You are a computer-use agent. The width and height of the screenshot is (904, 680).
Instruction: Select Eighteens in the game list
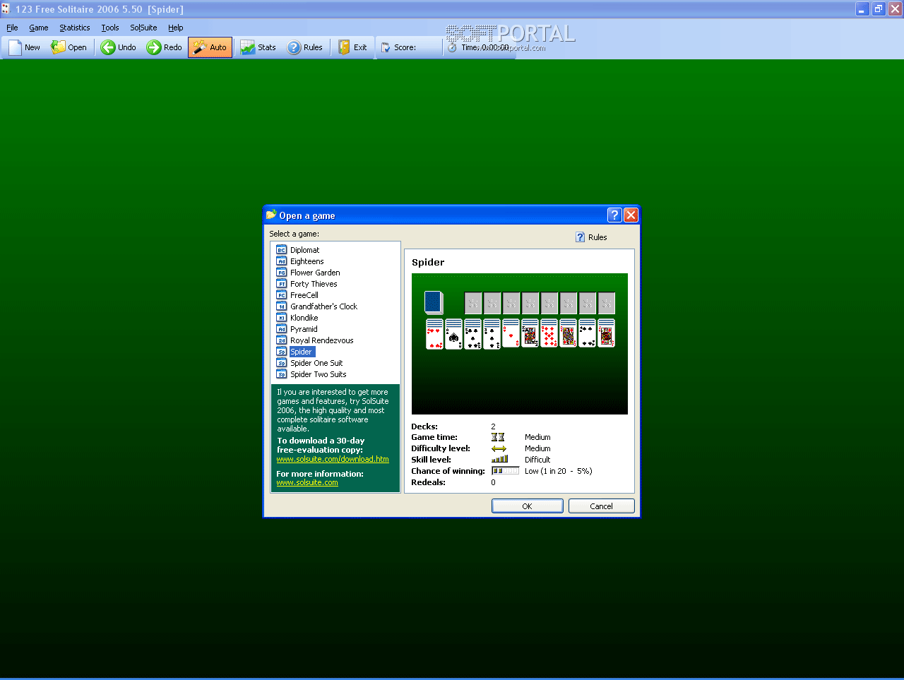(x=307, y=261)
